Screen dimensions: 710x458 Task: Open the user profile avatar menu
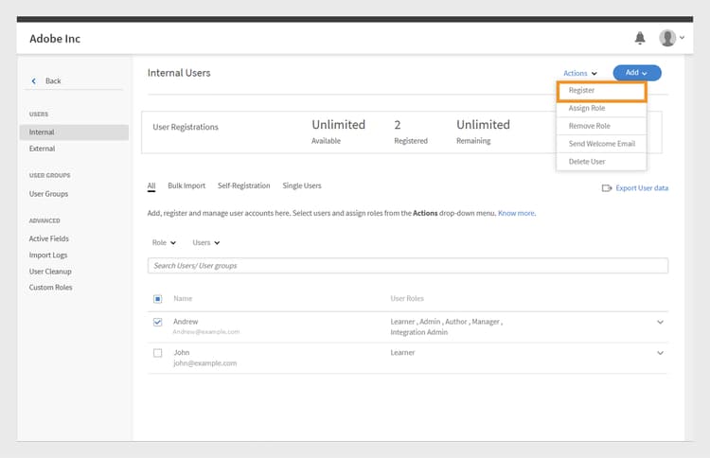668,38
